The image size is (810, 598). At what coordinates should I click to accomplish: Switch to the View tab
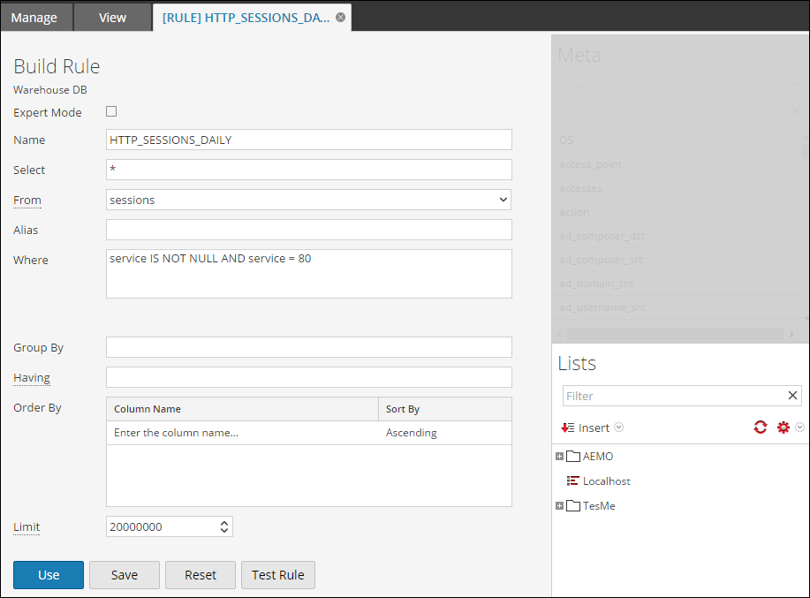112,17
